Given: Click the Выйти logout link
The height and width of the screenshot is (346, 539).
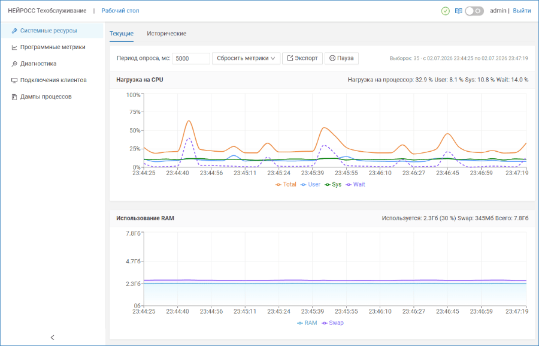Looking at the screenshot, I should (522, 11).
